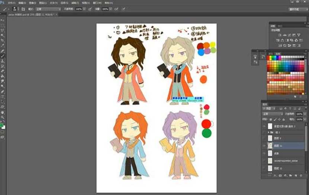Select the Eyedropper tool
The height and width of the screenshot is (195, 309).
tap(3, 45)
